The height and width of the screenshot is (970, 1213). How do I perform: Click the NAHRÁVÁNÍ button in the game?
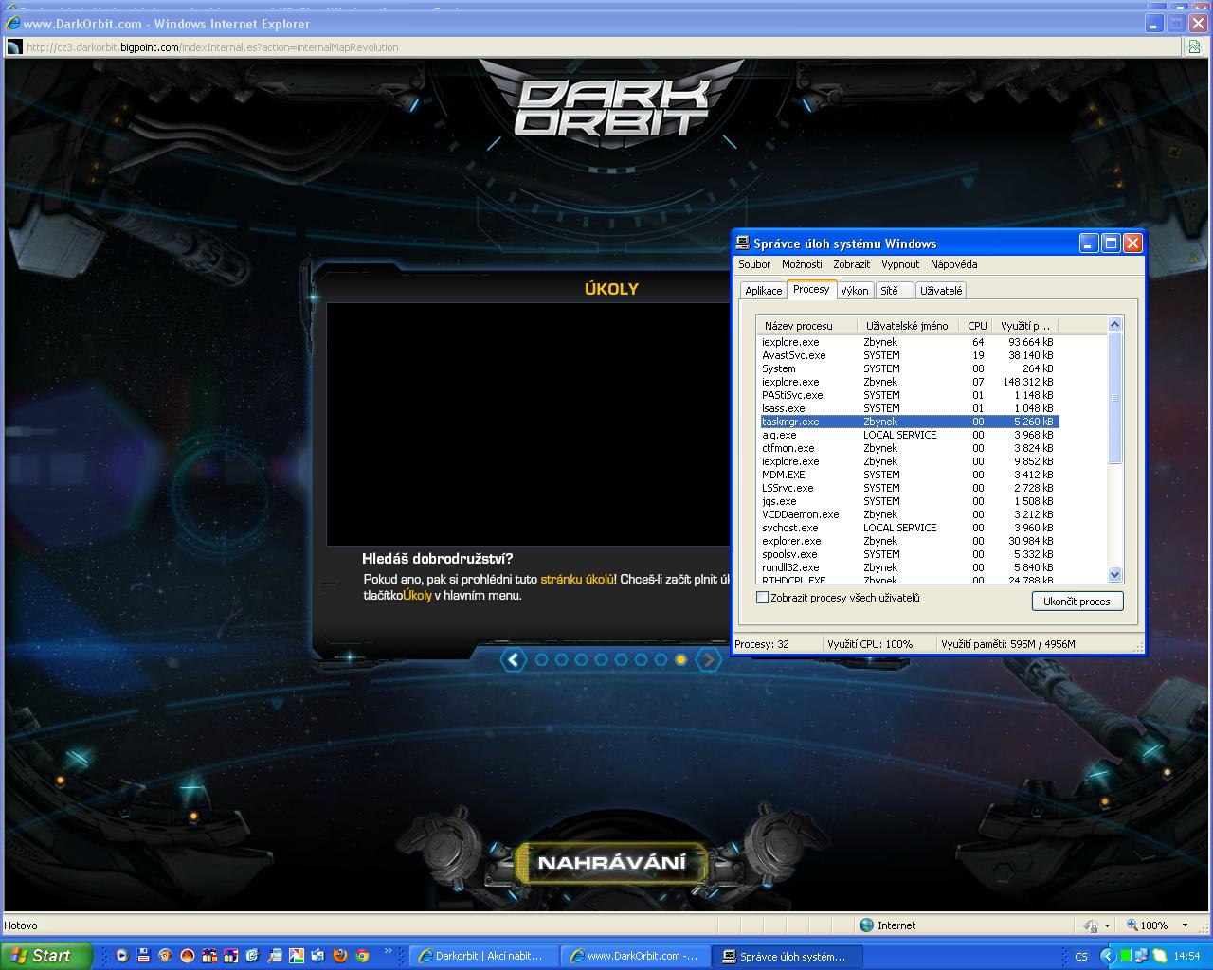611,863
